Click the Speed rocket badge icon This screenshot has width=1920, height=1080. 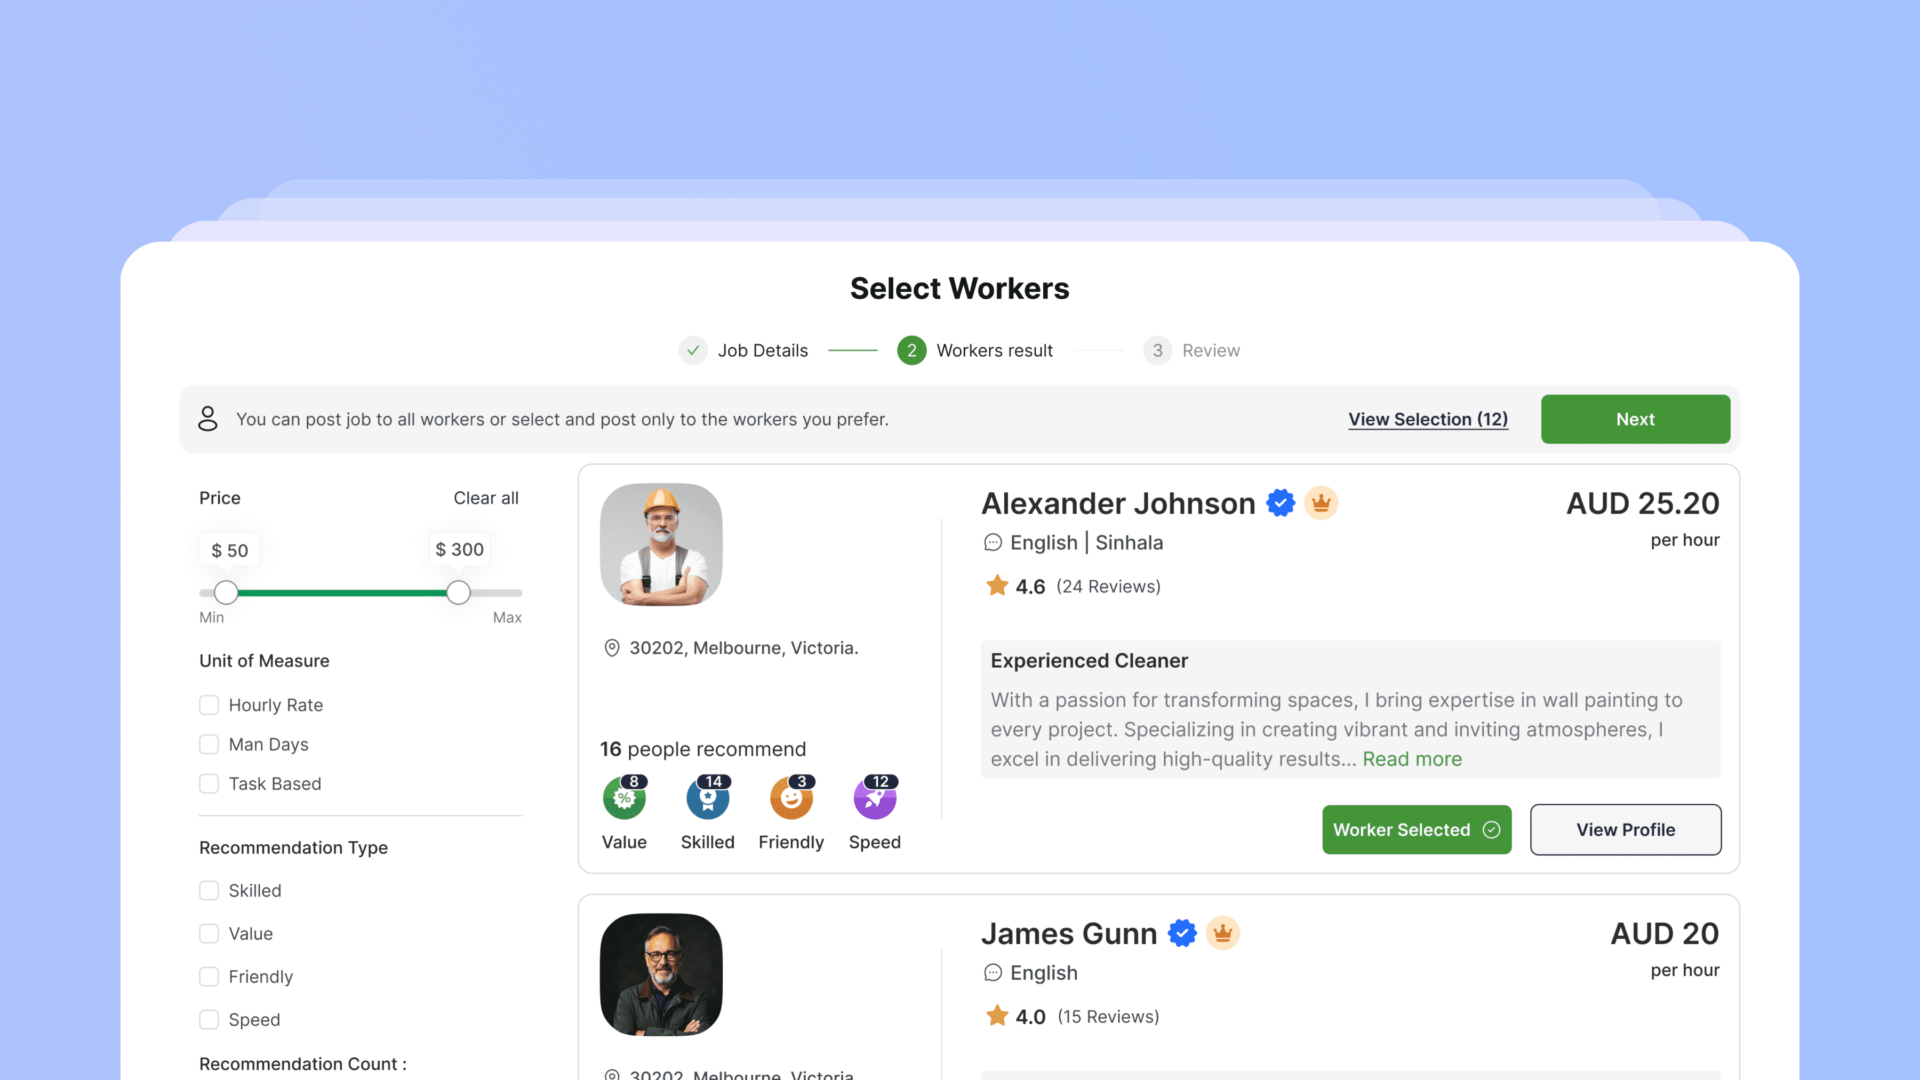click(x=874, y=798)
